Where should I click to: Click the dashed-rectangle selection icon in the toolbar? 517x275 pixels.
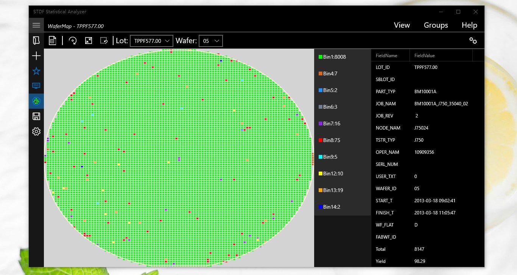[104, 41]
